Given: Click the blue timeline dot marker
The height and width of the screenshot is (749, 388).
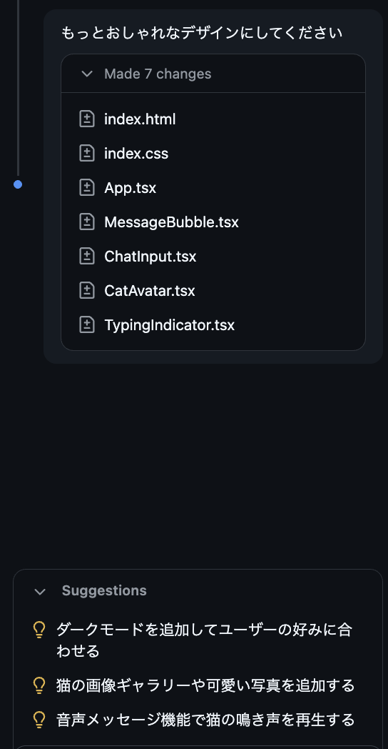Looking at the screenshot, I should (18, 184).
